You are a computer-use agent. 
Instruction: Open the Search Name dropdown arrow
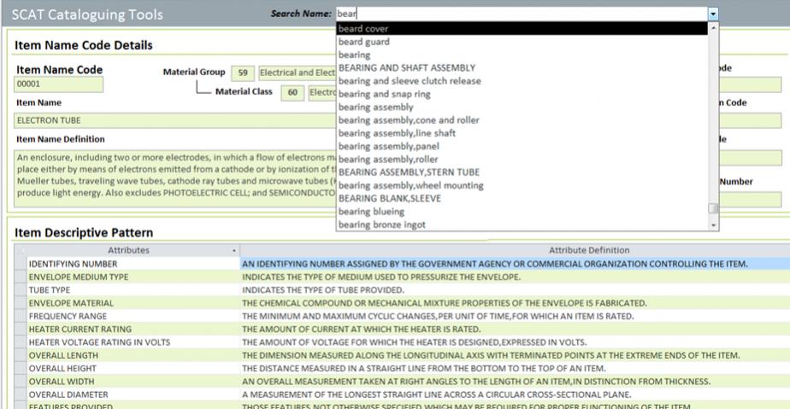point(713,14)
